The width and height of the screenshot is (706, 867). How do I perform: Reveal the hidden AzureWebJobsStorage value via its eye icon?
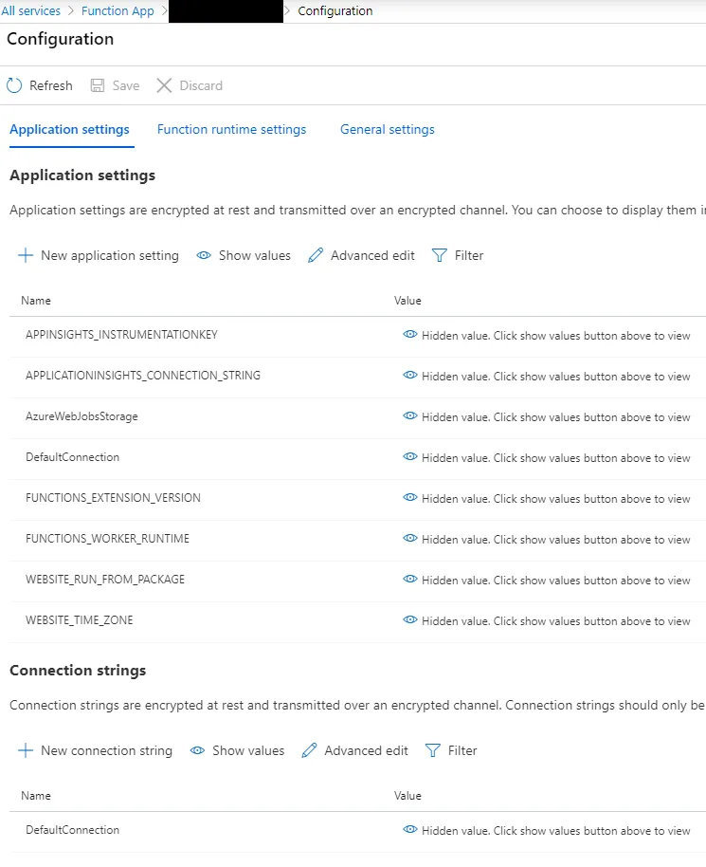tap(409, 416)
